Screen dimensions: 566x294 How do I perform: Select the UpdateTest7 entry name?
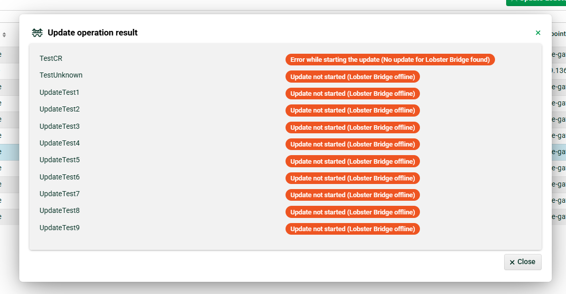(59, 194)
